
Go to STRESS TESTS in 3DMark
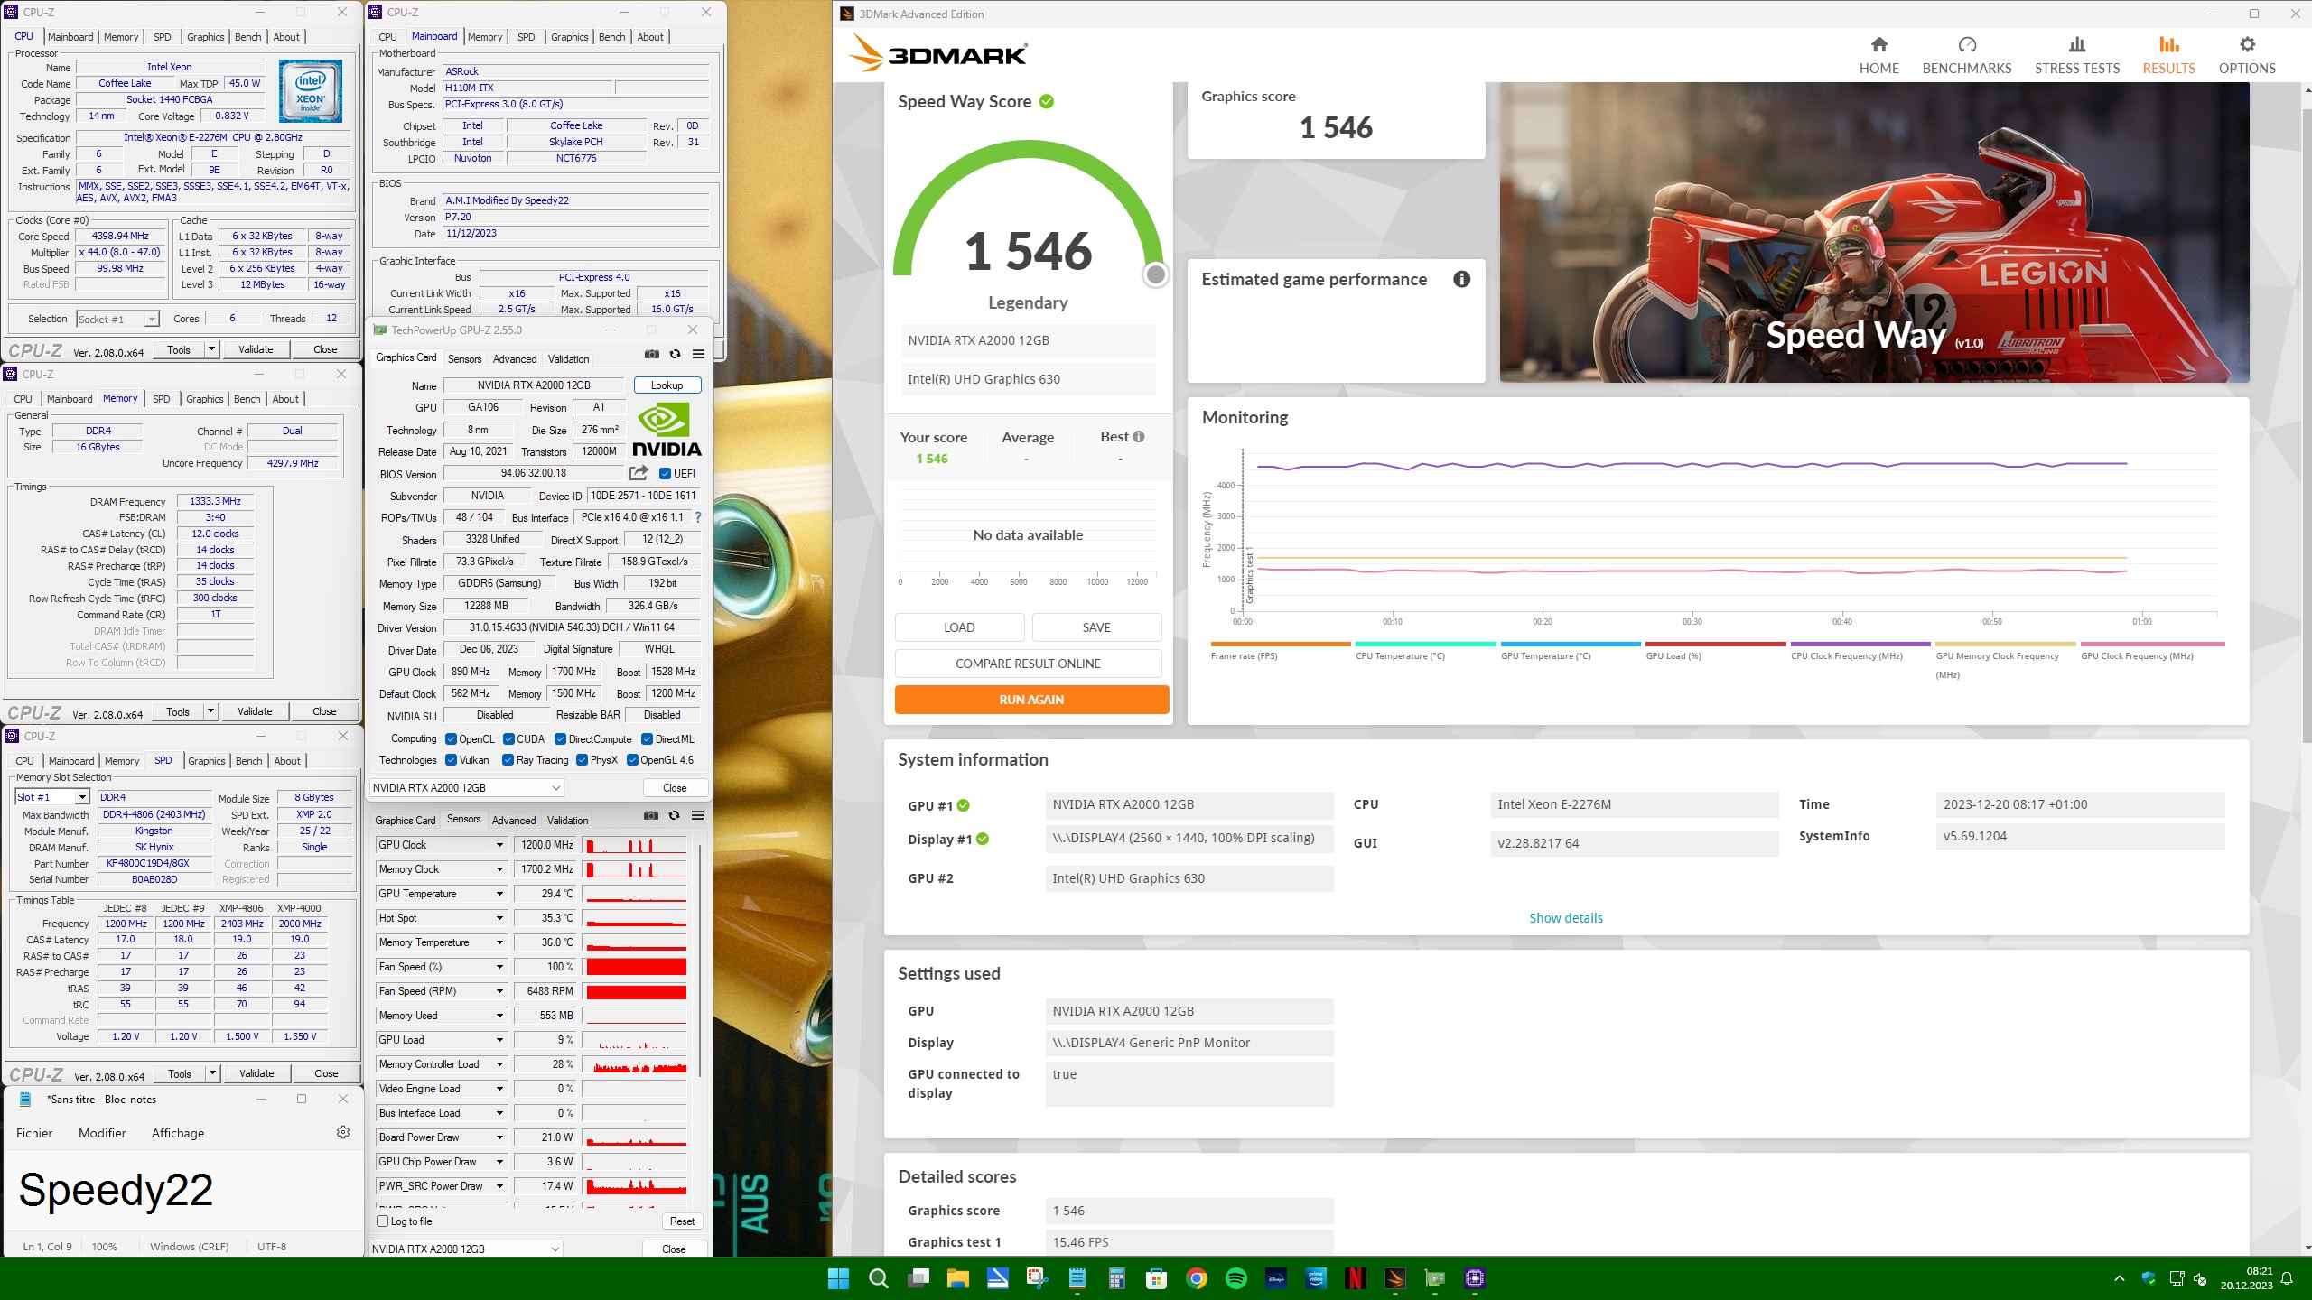click(2076, 54)
